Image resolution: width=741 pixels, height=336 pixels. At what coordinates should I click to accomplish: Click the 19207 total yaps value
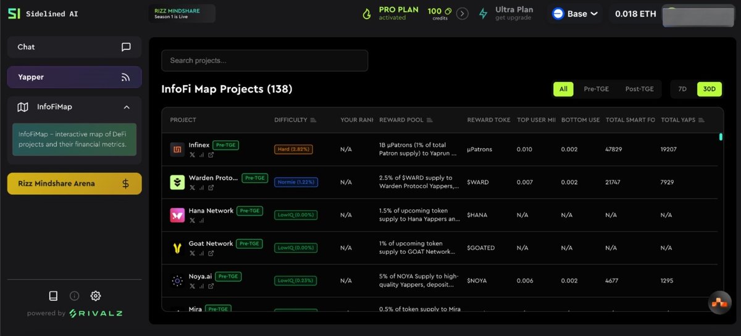669,149
